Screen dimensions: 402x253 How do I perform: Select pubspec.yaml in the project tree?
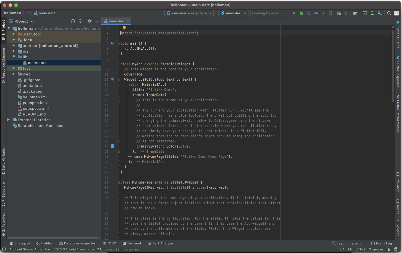36,108
